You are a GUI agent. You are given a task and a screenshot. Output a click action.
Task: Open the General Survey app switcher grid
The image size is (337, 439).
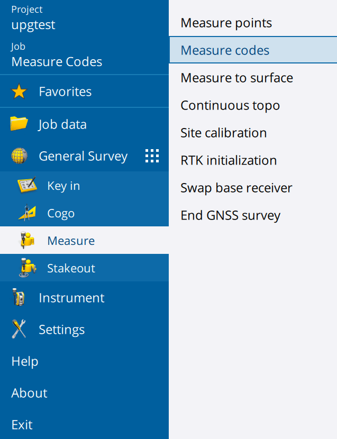152,156
